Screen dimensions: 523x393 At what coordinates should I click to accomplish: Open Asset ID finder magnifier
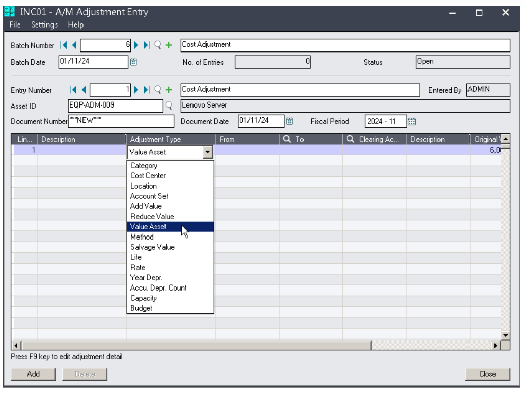pos(169,106)
